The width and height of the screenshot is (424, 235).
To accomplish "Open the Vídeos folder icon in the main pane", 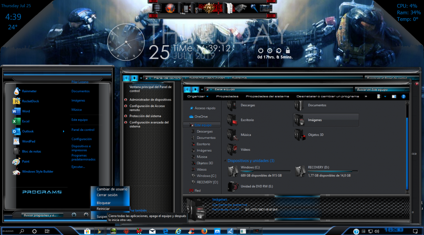I will 232,149.
